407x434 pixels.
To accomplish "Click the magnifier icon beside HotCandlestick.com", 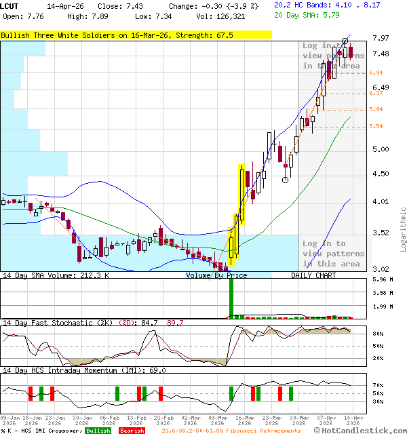I will point(317,430).
